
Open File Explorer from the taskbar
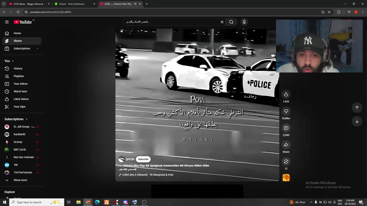click(79, 202)
